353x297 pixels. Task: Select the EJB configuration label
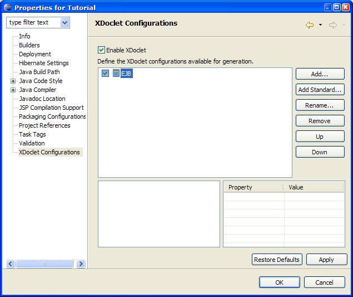click(127, 74)
